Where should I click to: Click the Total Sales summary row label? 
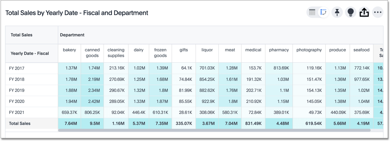20,123
